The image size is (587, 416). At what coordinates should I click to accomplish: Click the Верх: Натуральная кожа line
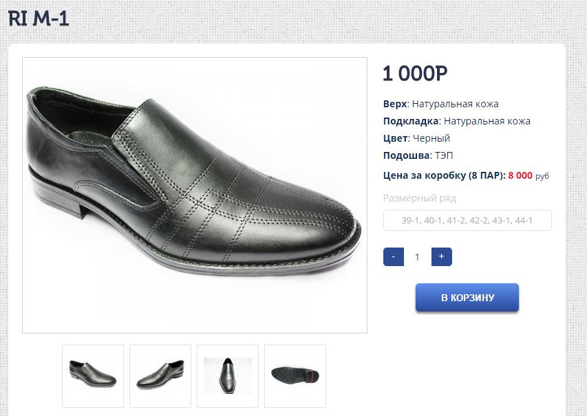point(440,104)
